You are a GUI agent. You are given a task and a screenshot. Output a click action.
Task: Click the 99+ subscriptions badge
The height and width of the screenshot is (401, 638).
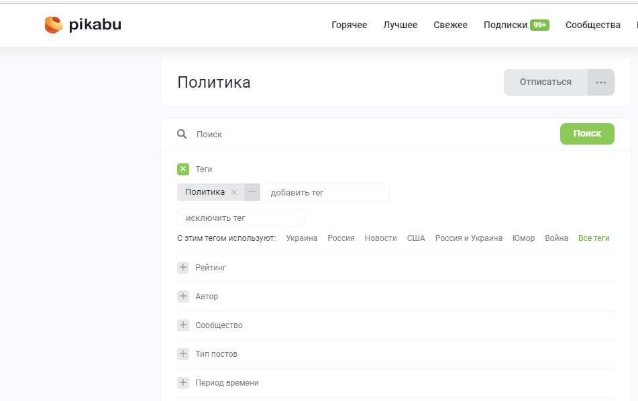pyautogui.click(x=539, y=25)
